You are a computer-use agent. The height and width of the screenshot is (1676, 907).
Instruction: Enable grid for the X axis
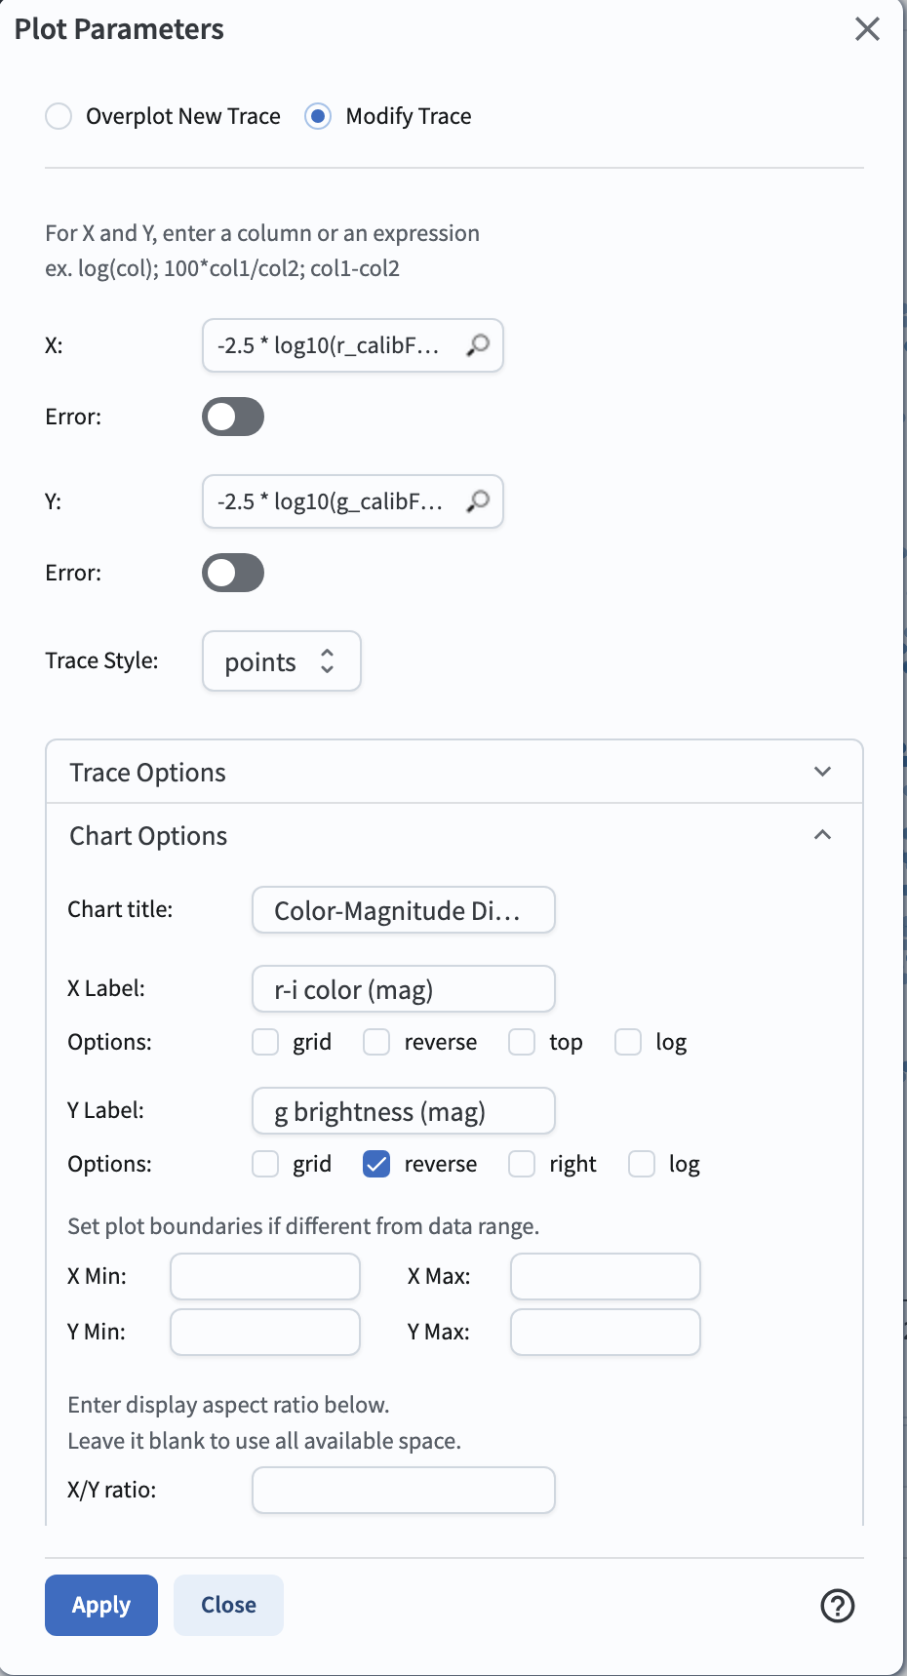(x=265, y=1042)
